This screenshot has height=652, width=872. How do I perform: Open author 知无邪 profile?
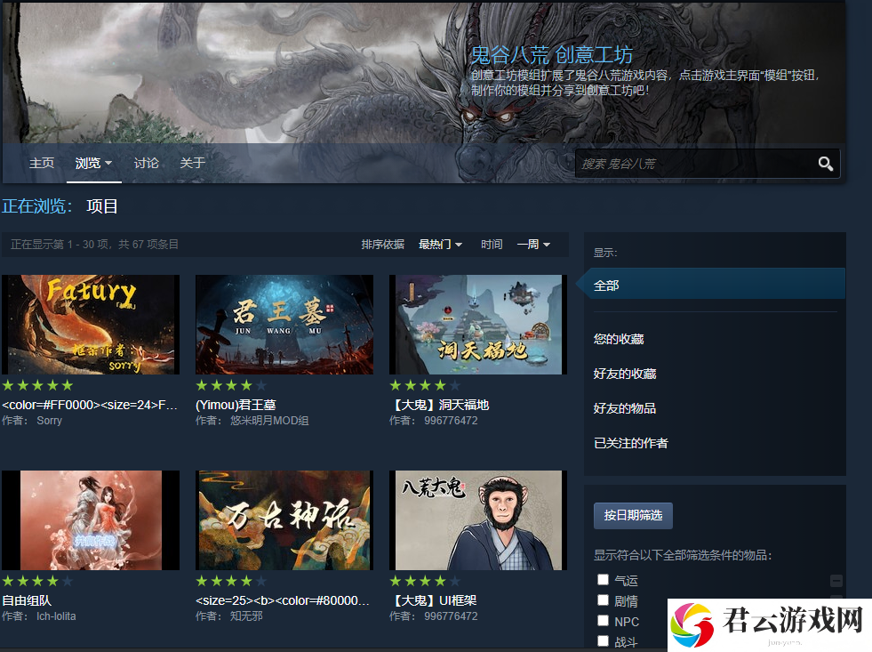[x=246, y=616]
